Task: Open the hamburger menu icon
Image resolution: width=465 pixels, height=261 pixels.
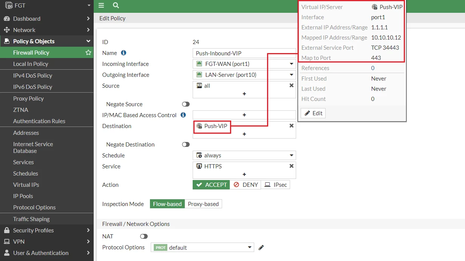Action: tap(101, 5)
